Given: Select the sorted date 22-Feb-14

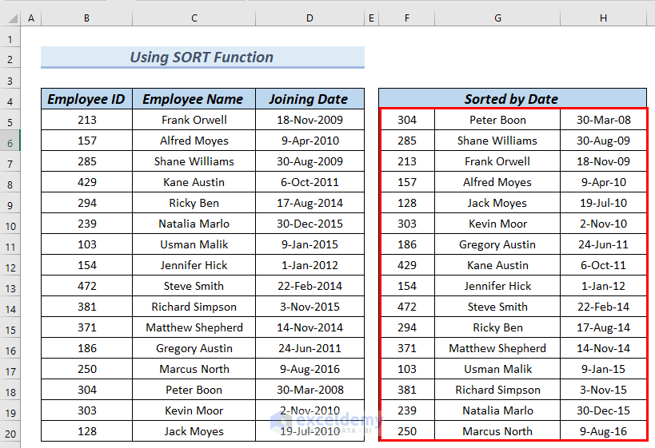Looking at the screenshot, I should pyautogui.click(x=603, y=307).
